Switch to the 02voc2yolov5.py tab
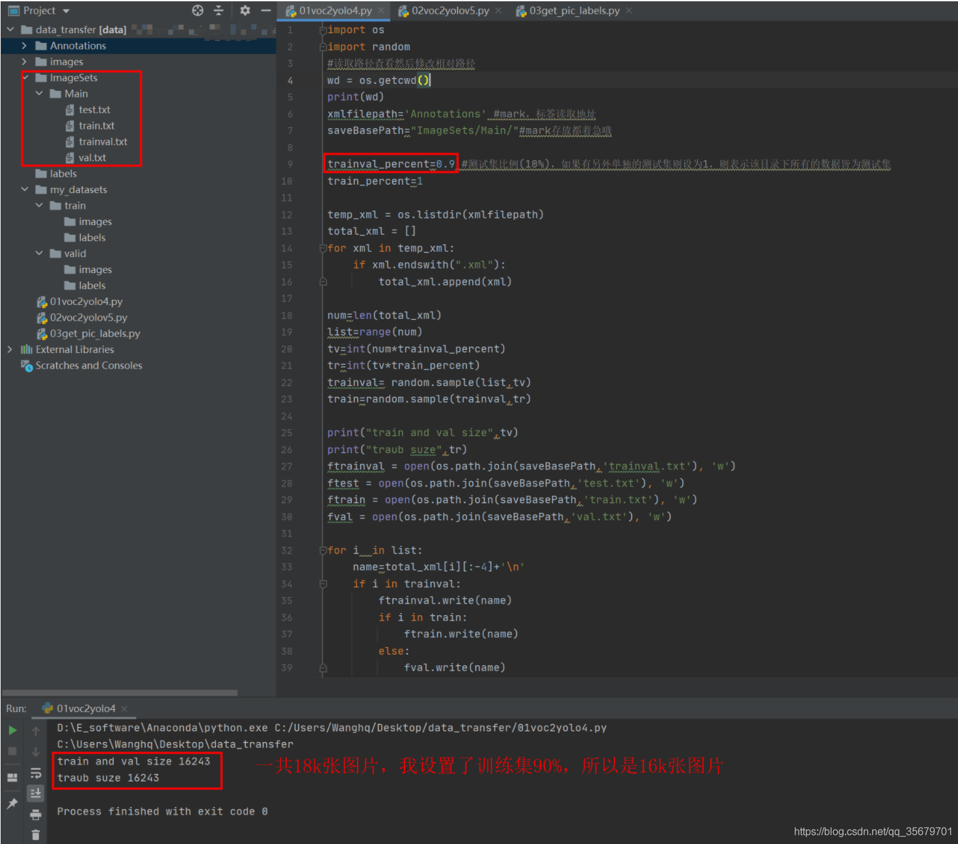The width and height of the screenshot is (958, 844). tap(449, 10)
